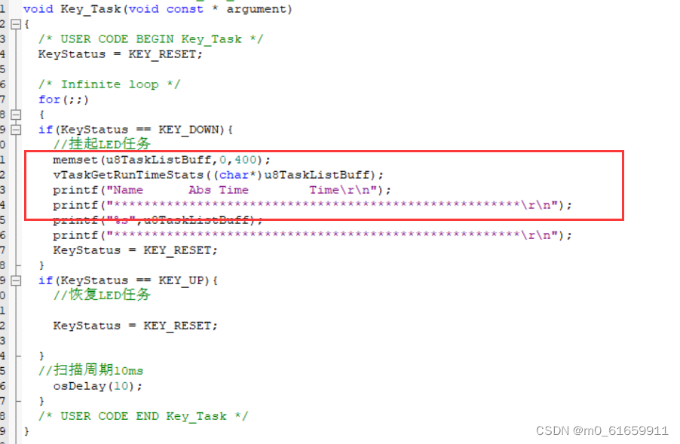Collapse the KEY_DOWN if-block fold marker

16,130
